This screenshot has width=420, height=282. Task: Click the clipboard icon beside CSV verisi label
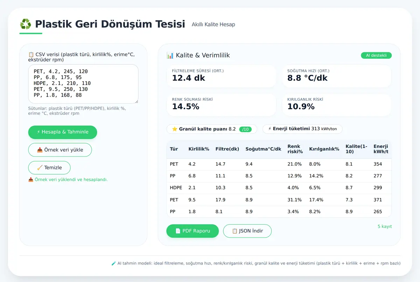click(x=31, y=55)
